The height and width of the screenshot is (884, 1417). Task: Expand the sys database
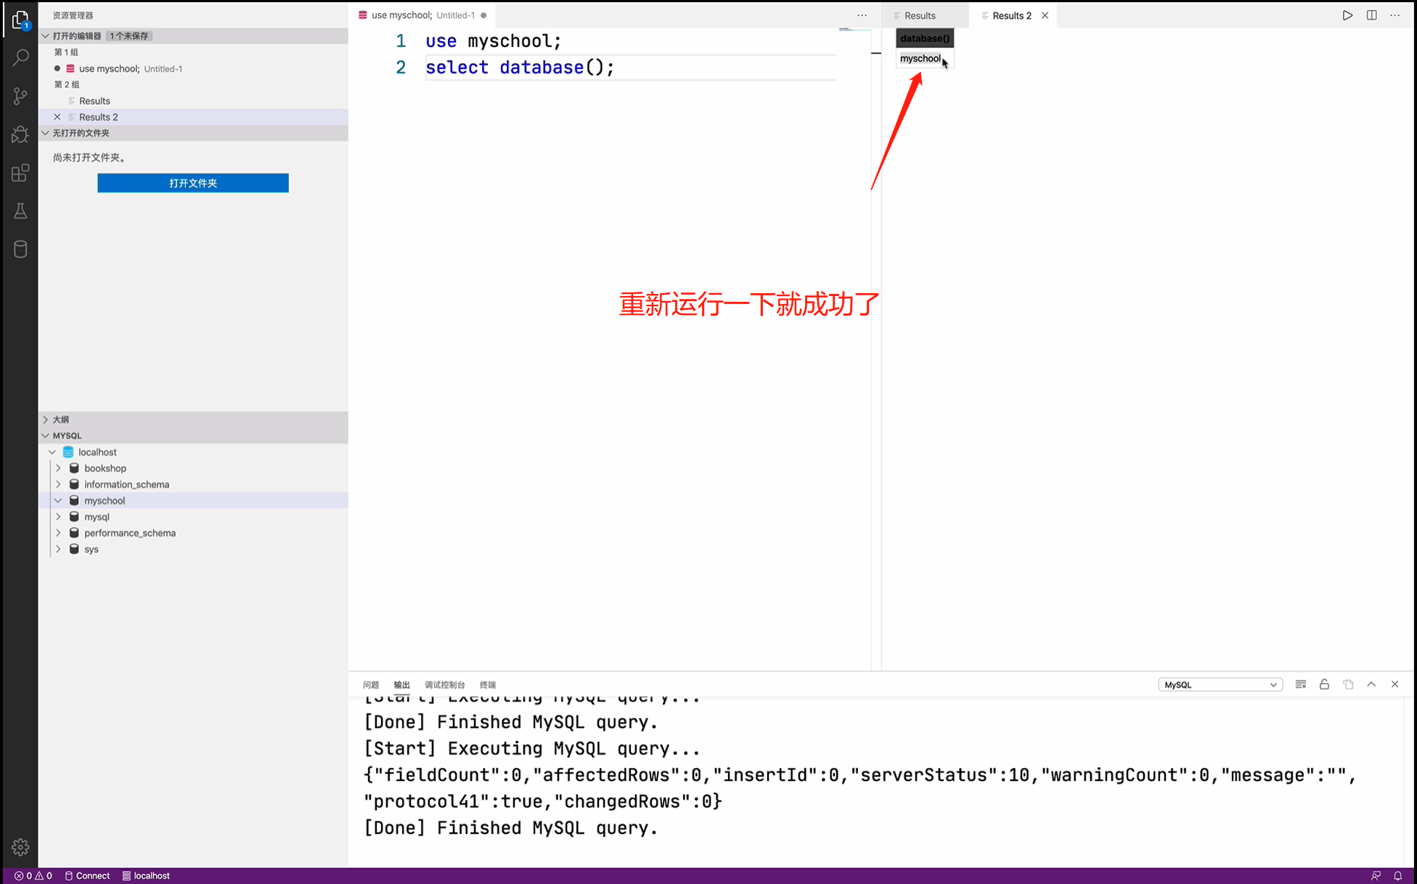[59, 549]
